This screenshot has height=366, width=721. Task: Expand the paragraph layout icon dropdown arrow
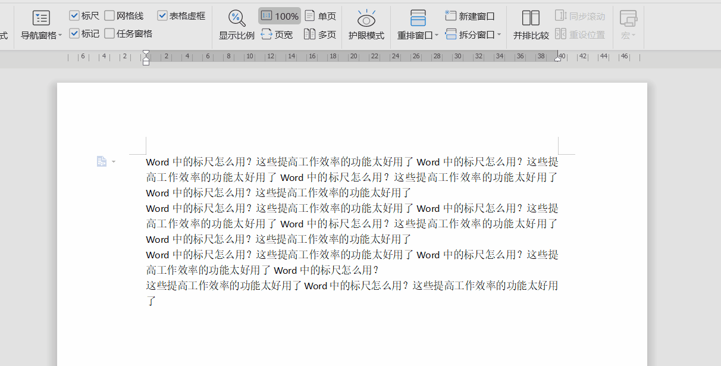pyautogui.click(x=113, y=162)
